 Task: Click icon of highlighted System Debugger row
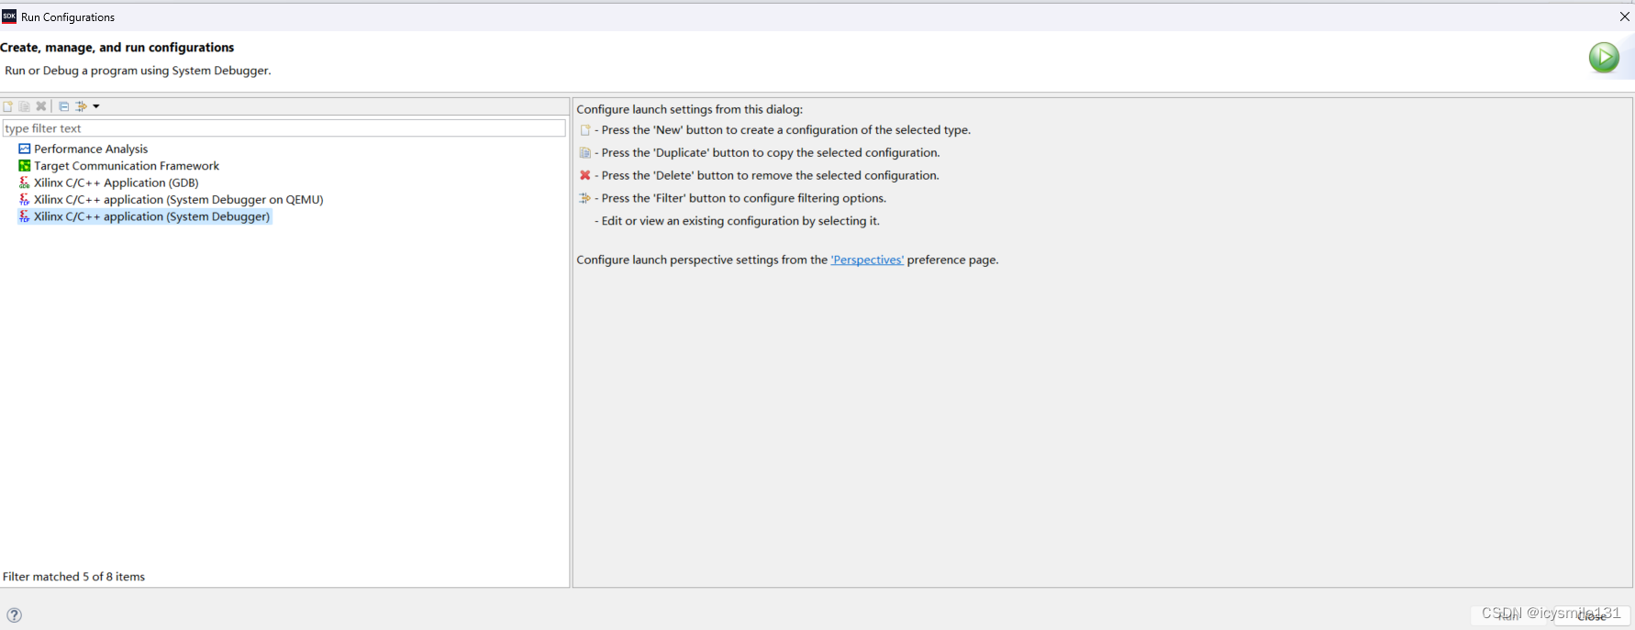pos(25,216)
